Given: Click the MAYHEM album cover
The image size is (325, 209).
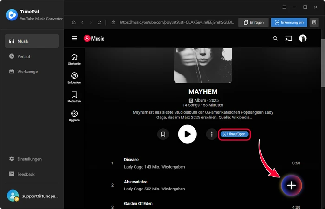Looking at the screenshot, I should [203, 65].
